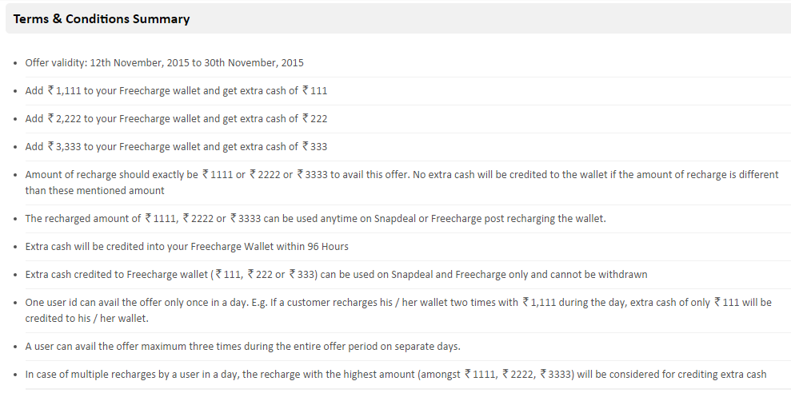
Task: Click 'Amount of recharge should exactly be' text
Action: pos(112,175)
